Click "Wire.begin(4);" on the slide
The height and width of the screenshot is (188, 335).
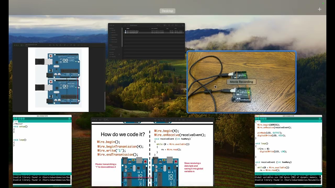click(x=167, y=131)
